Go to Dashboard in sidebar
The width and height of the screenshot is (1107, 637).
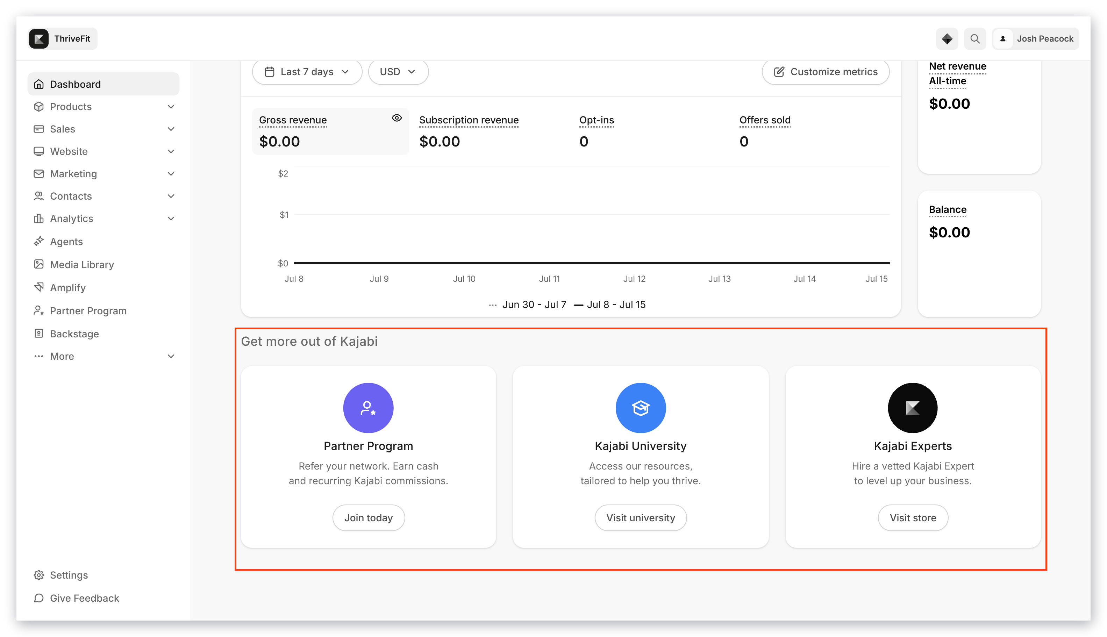click(x=103, y=84)
